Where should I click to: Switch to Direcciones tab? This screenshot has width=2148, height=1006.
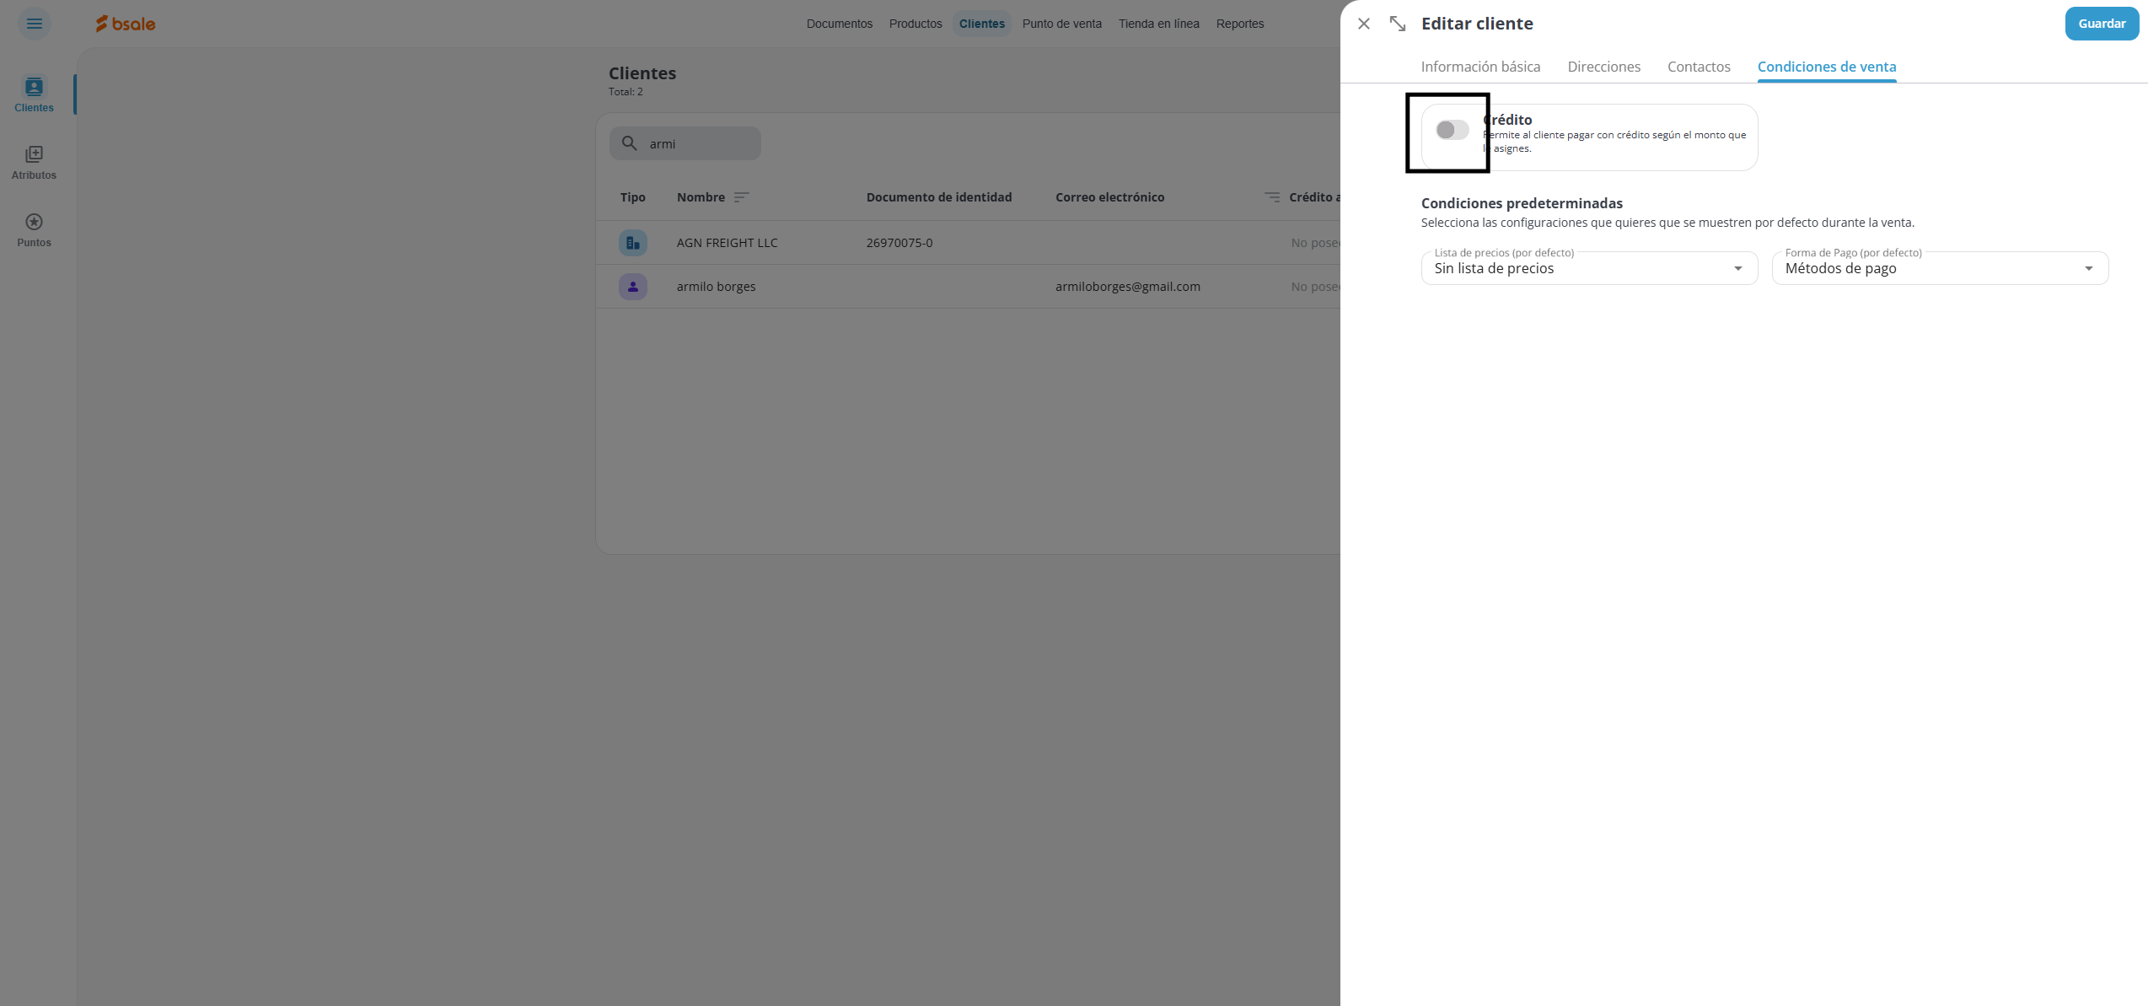1603,67
